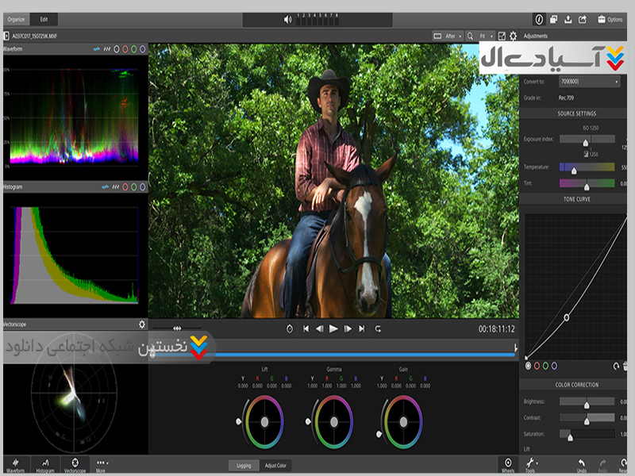The height and width of the screenshot is (476, 635).
Task: Select the Vectorscope button in bottom toolbar
Action: (75, 463)
